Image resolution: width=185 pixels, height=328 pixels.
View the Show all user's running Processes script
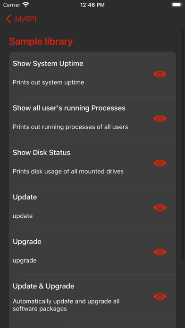pos(160,118)
